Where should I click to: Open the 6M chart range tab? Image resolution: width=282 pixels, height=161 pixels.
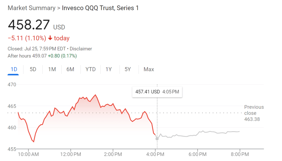(70, 69)
